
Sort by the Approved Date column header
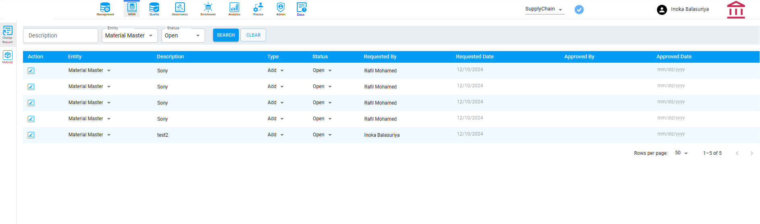coord(674,57)
